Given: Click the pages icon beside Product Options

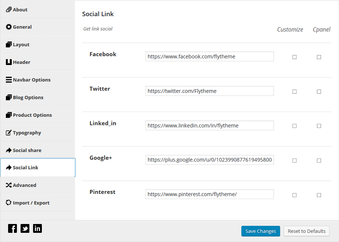Looking at the screenshot, I should pyautogui.click(x=9, y=115).
